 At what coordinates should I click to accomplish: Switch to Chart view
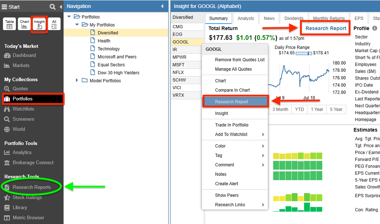24,24
